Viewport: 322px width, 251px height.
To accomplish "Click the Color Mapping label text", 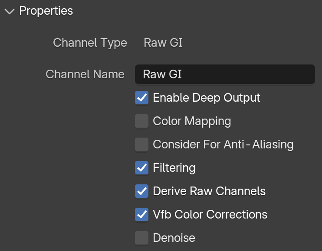I will pyautogui.click(x=192, y=121).
